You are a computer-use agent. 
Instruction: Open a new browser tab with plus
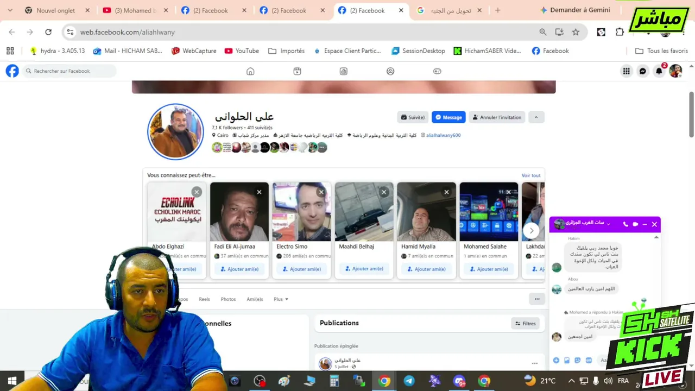click(497, 10)
